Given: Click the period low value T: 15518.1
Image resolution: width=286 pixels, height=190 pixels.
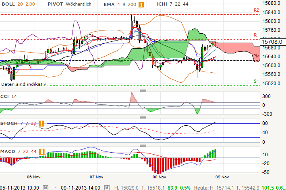Looking at the screenshot, I should pyautogui.click(x=153, y=188).
